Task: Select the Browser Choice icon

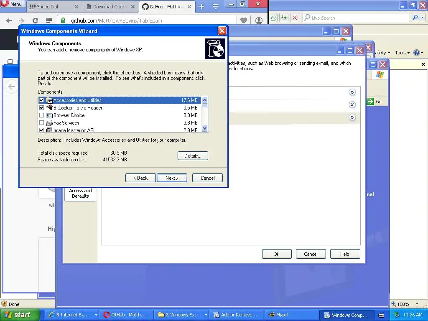Action: coord(49,115)
